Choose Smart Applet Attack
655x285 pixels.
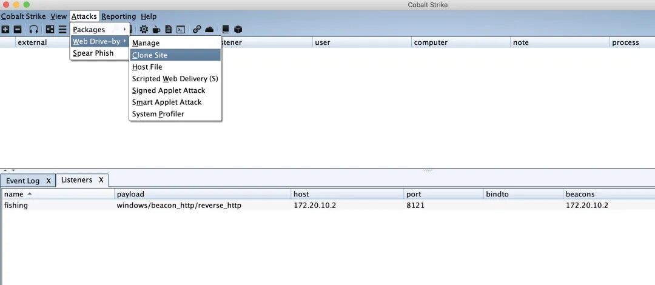175,102
